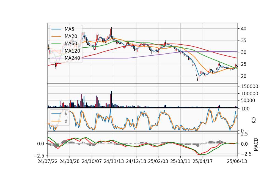Viewport: 264px width, 190px height.
Task: Click the KD axis value 100
Action: (245, 109)
